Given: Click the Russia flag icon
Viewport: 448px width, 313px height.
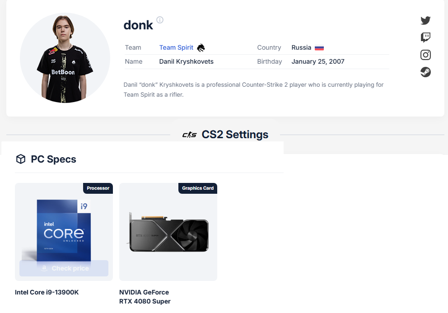Looking at the screenshot, I should click(319, 48).
